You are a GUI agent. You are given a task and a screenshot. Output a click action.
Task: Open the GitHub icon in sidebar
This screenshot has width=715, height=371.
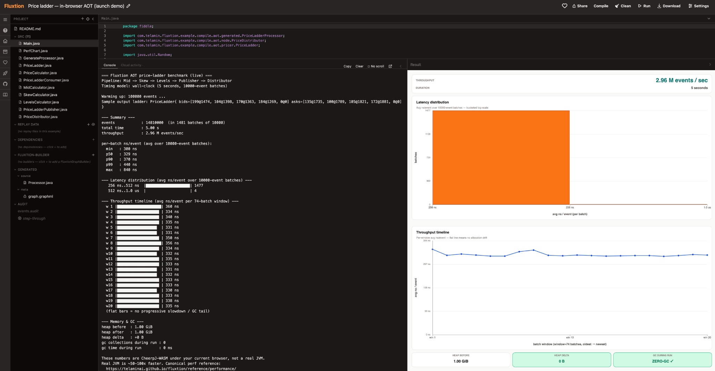[x=5, y=84]
